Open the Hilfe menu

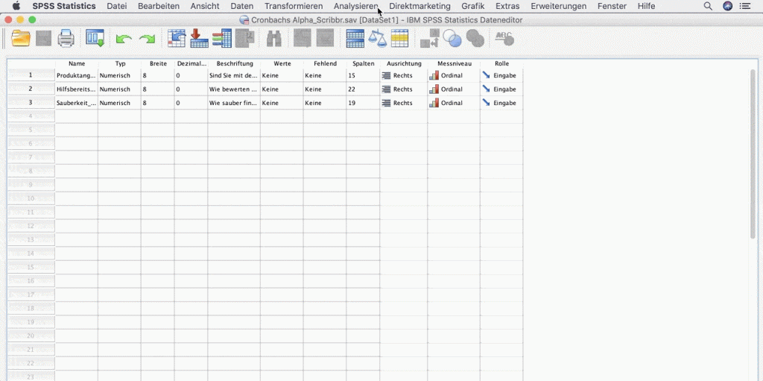tap(646, 6)
